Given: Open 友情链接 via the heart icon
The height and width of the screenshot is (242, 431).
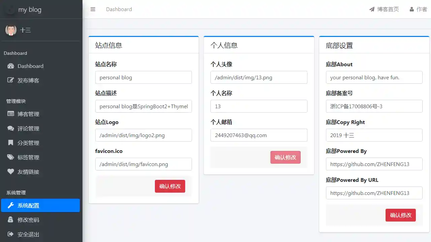Looking at the screenshot, I should pyautogui.click(x=10, y=172).
